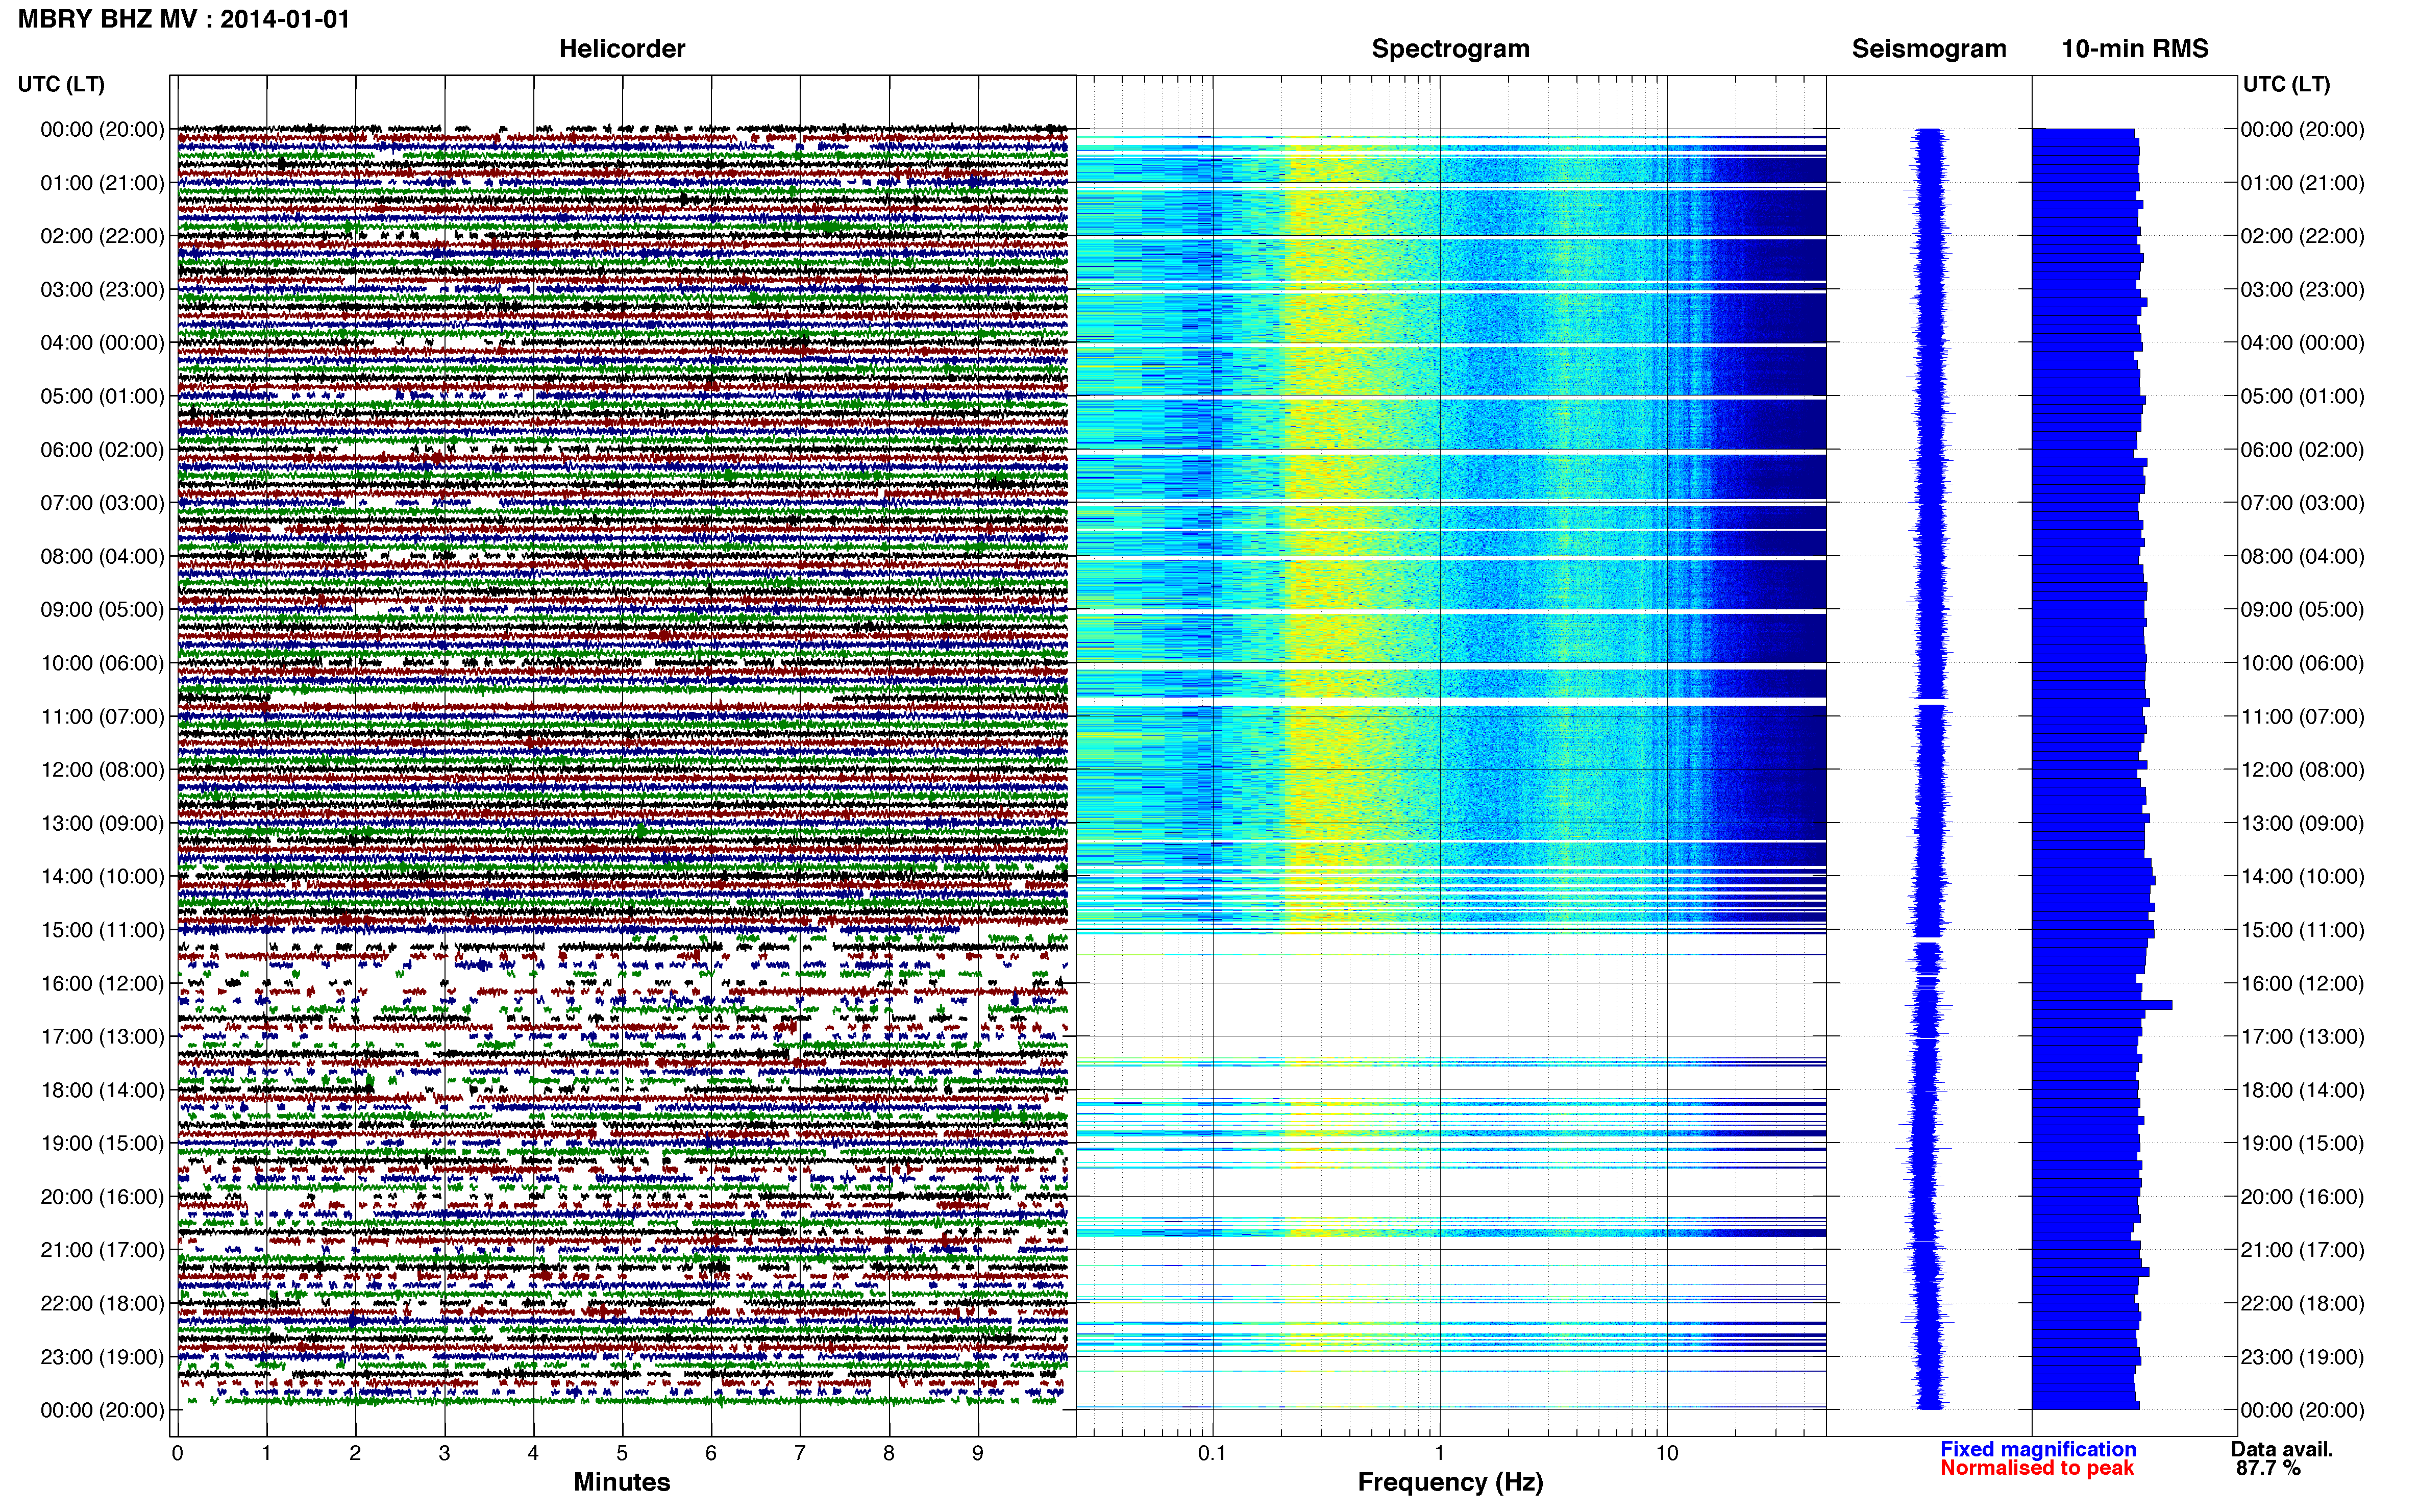Click the 'Frequency (Hz)' x-axis label
This screenshot has width=2419, height=1512.
(1450, 1483)
